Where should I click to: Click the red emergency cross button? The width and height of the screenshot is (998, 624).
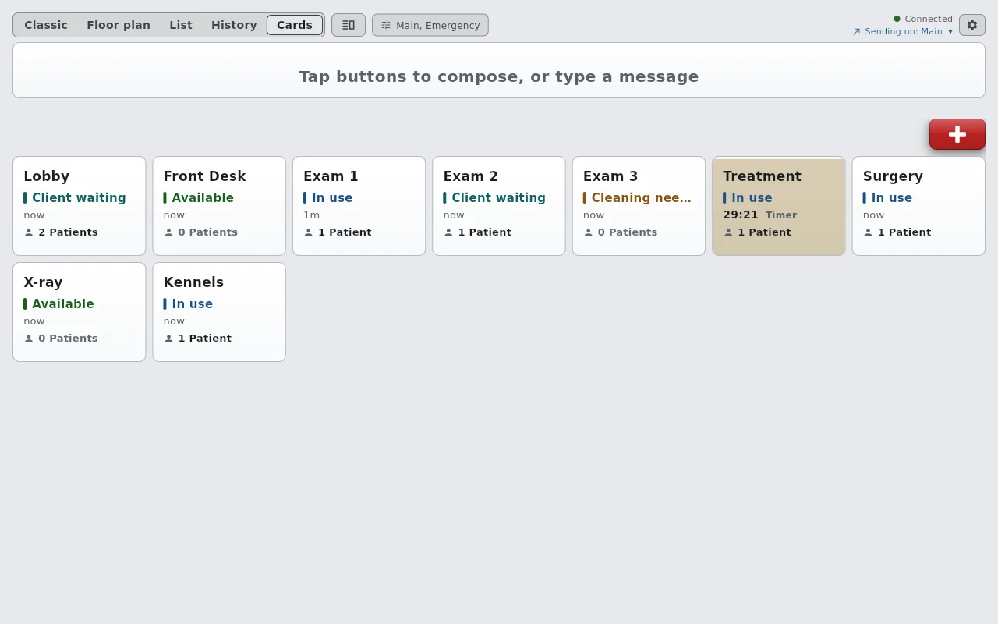tap(957, 134)
